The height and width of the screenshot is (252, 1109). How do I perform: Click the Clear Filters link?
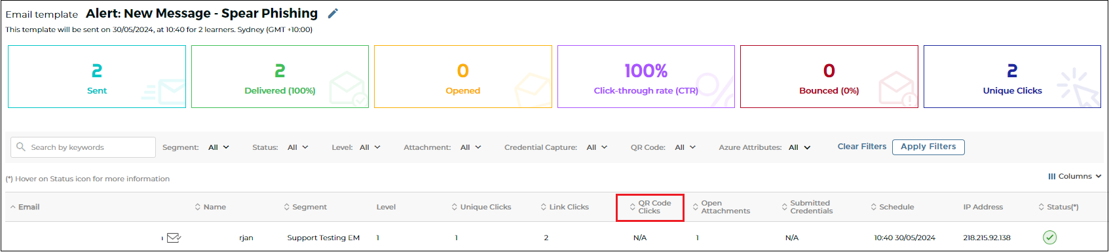[x=861, y=147]
